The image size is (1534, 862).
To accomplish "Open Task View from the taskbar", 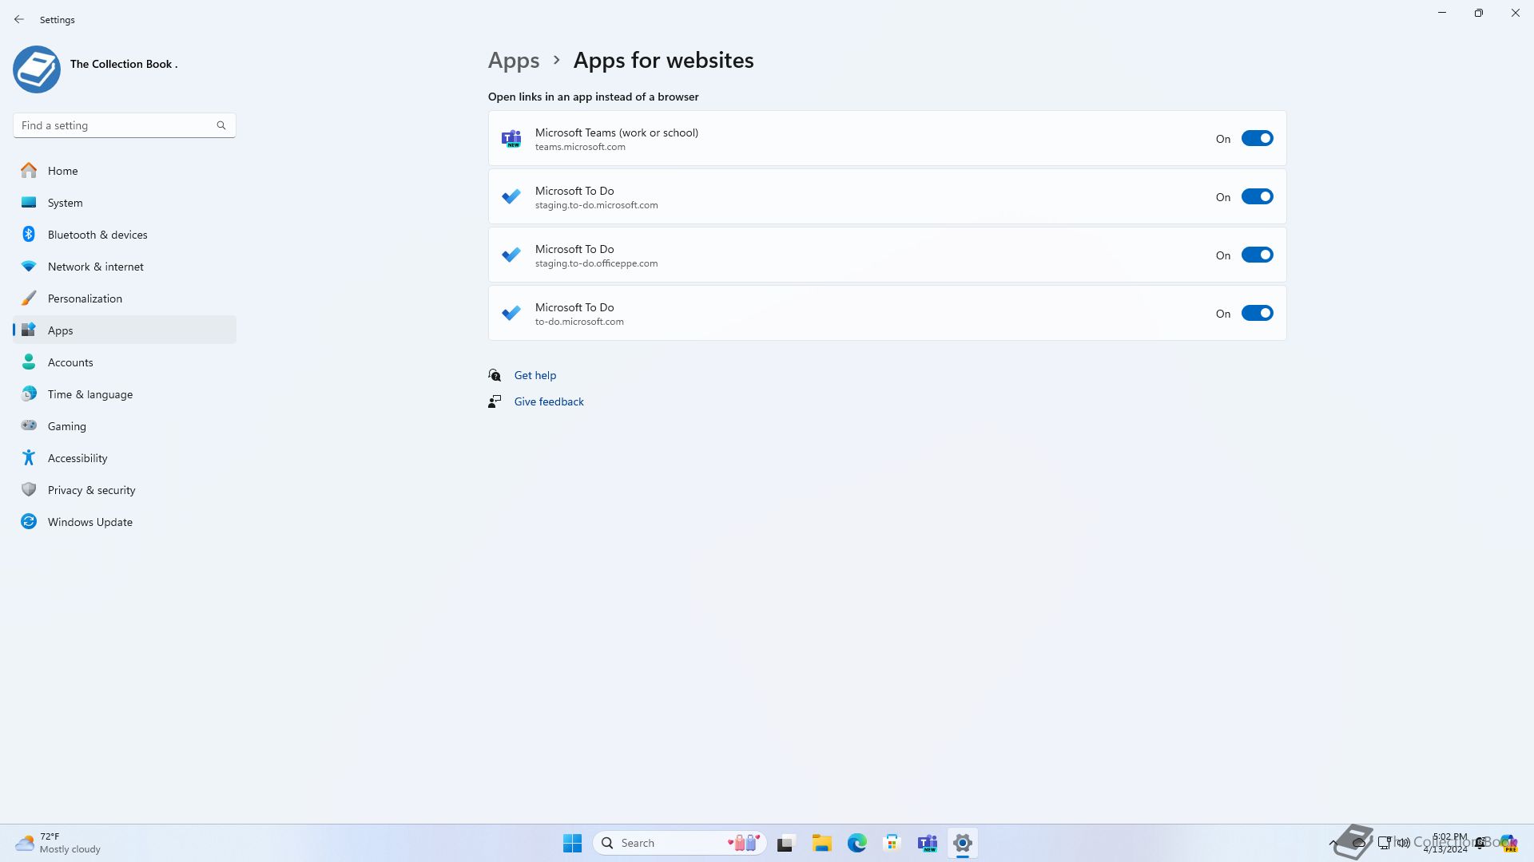I will click(x=786, y=843).
